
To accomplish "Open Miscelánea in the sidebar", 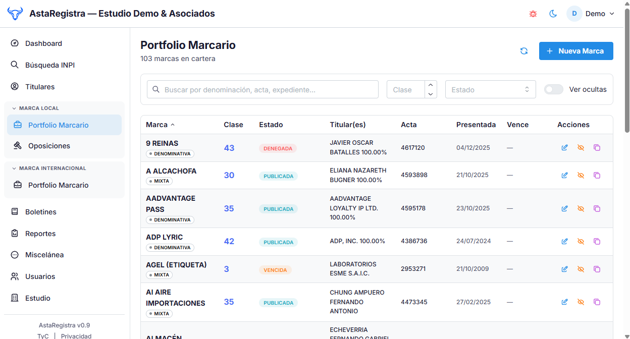I will (65, 255).
